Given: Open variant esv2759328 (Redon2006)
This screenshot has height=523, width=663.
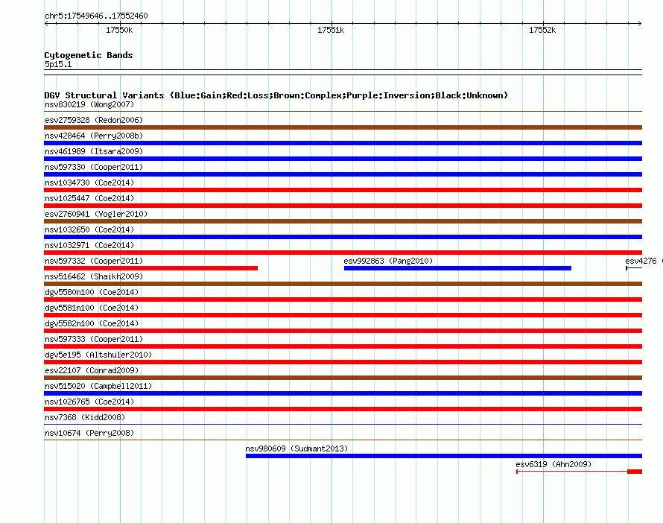Looking at the screenshot, I should tap(94, 120).
